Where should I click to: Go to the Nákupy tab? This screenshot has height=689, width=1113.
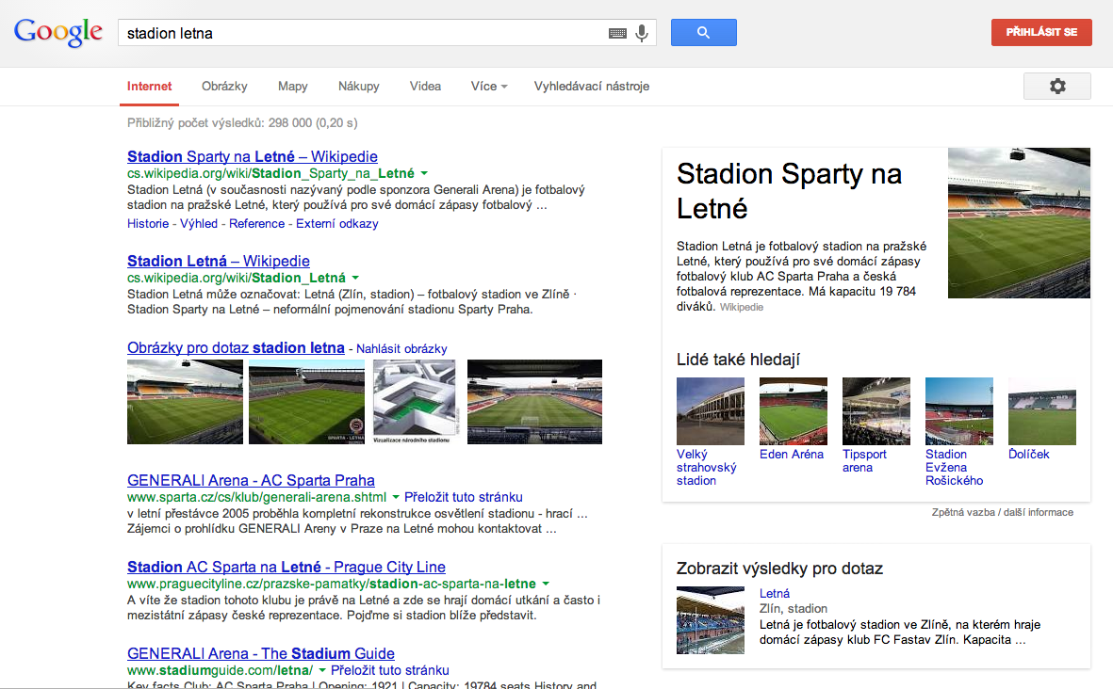click(358, 86)
